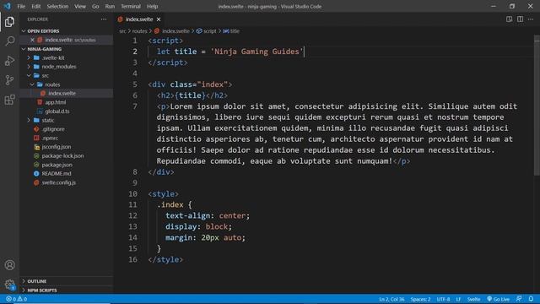Open Explorer more actions ellipsis

click(104, 19)
